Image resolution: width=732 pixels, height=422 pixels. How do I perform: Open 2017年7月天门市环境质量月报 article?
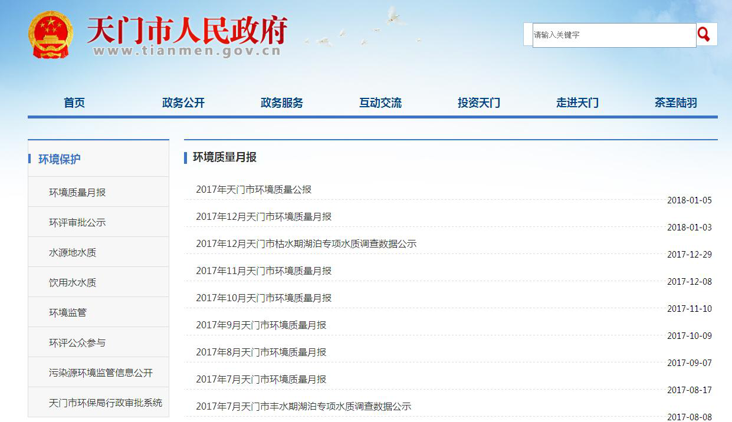(x=261, y=379)
